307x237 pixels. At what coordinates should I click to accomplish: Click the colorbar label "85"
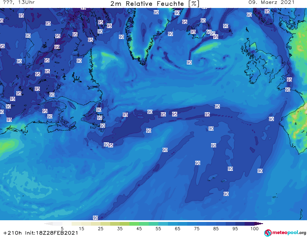[x=216, y=229]
